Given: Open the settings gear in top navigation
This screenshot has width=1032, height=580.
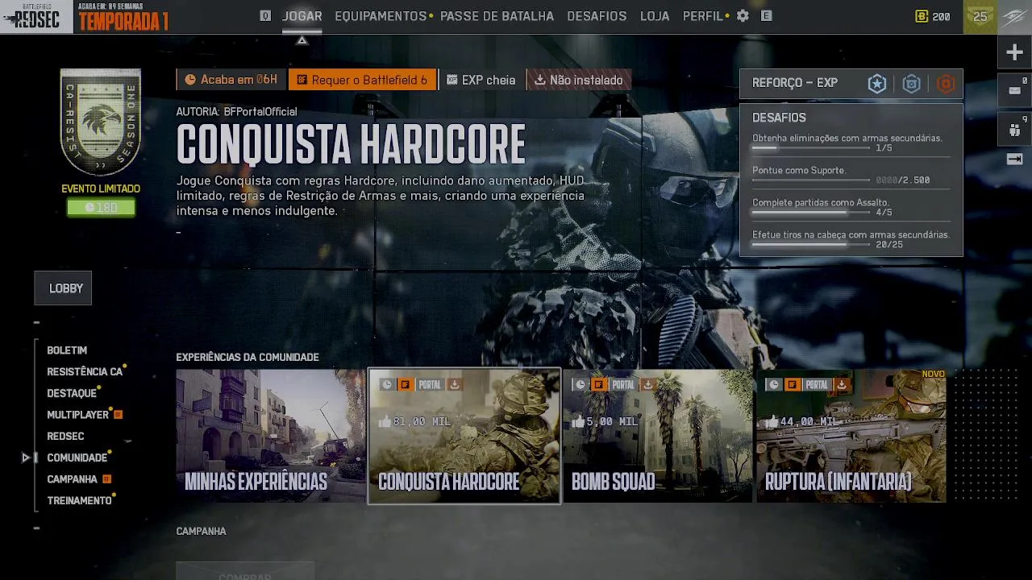Looking at the screenshot, I should click(x=743, y=16).
